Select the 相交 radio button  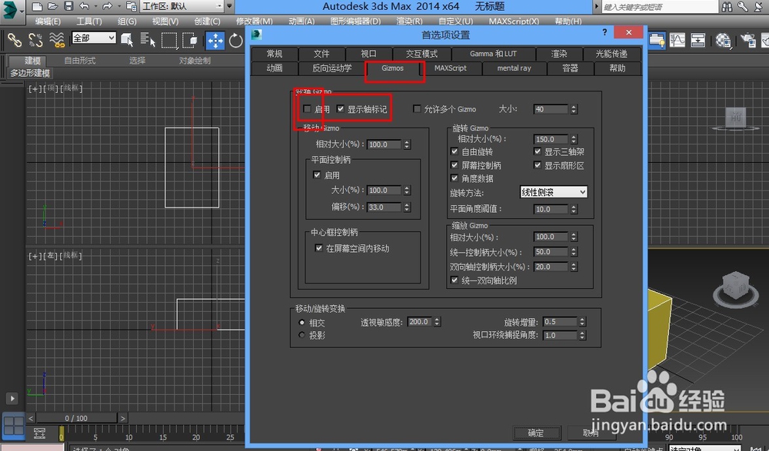point(301,323)
